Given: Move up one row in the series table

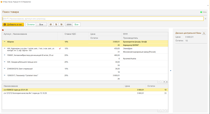Looking at the screenshot, I should coord(161,111).
